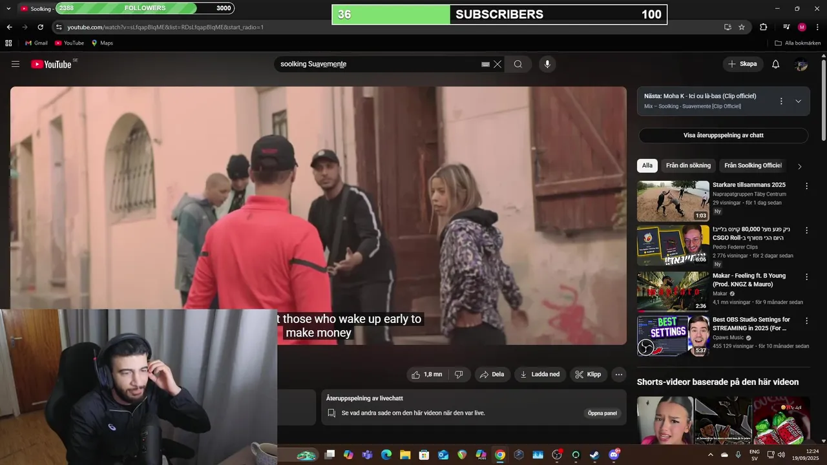This screenshot has width=827, height=465.
Task: Open the volume speaker tray icon
Action: [781, 455]
